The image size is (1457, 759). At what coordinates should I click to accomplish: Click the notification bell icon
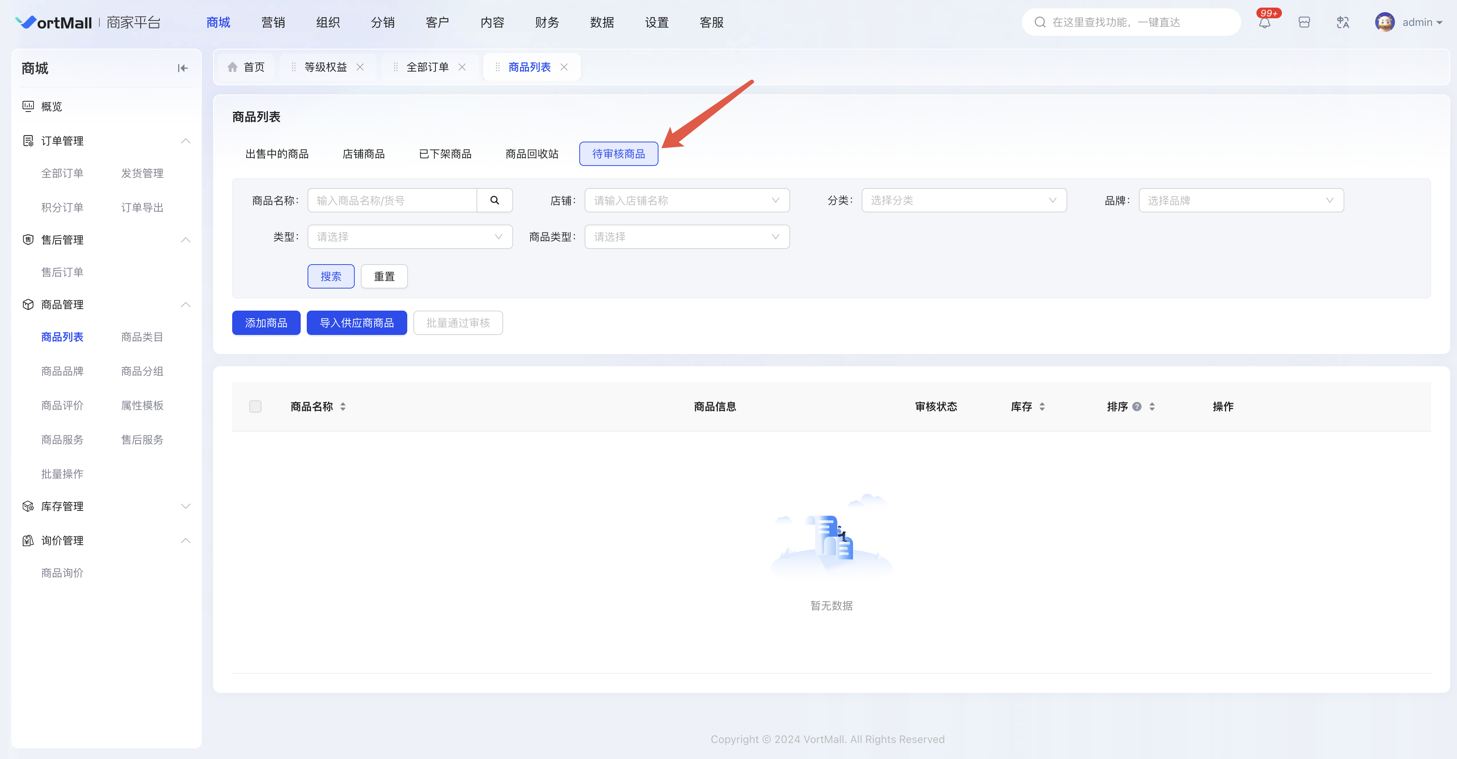point(1264,22)
